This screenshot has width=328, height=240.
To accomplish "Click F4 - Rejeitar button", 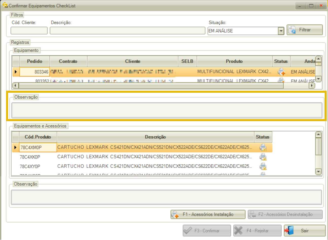I will pyautogui.click(x=257, y=231).
